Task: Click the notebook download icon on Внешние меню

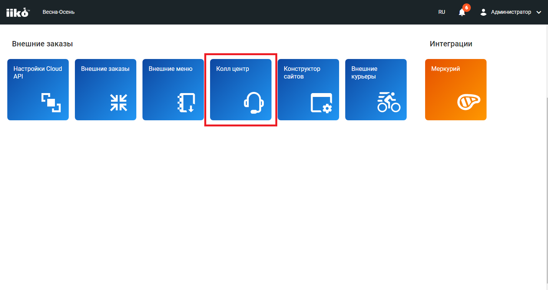Action: point(186,103)
